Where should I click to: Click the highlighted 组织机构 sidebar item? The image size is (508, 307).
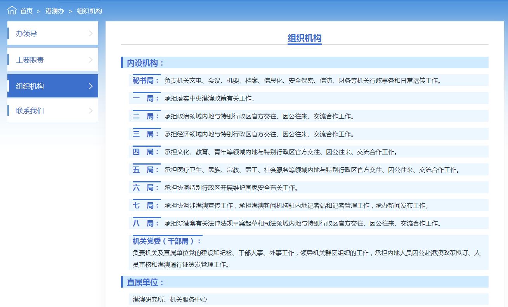[29, 86]
